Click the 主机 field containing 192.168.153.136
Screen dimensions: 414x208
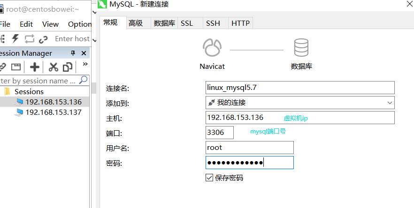[x=300, y=118]
